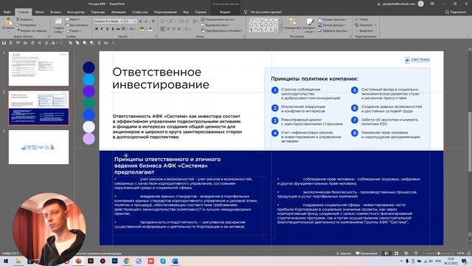Expand the Replace (Заменить) dropdown arrow

375,25
